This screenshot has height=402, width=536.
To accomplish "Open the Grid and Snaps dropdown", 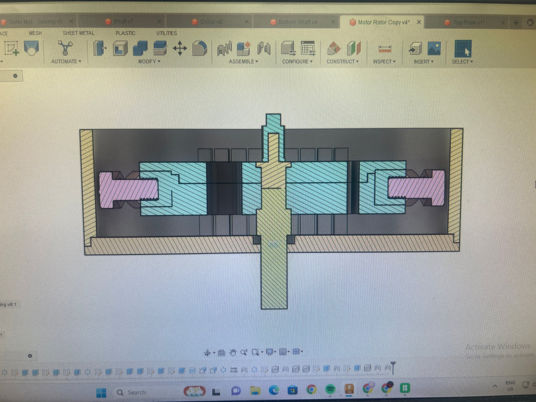I will click(x=284, y=352).
